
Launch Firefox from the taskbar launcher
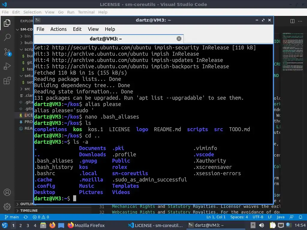coord(52,226)
